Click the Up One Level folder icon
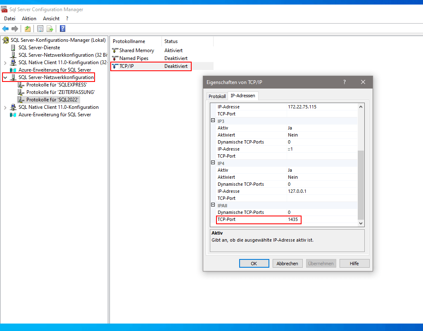This screenshot has width=423, height=331. (27, 29)
